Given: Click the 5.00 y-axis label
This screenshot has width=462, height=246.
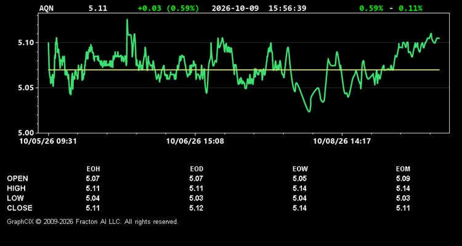Looking at the screenshot, I should (x=26, y=133).
